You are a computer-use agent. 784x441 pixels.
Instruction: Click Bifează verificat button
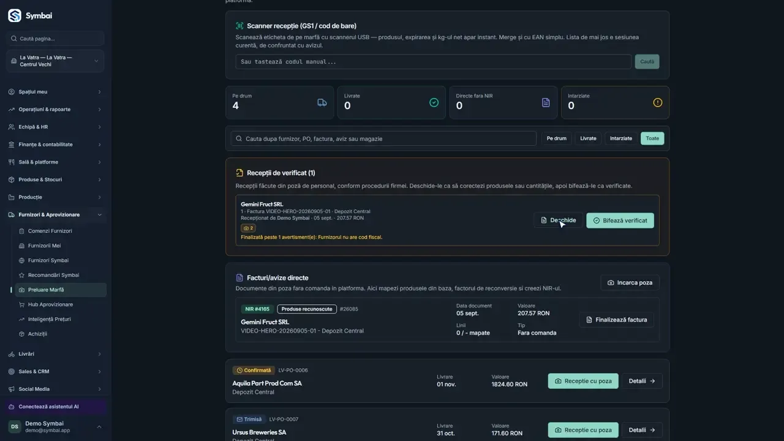[620, 221]
